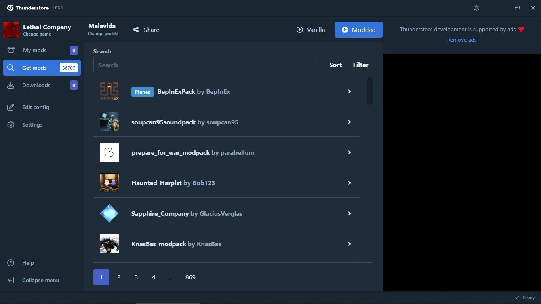
Task: Toggle the light/dark theme sun icon
Action: (x=477, y=8)
